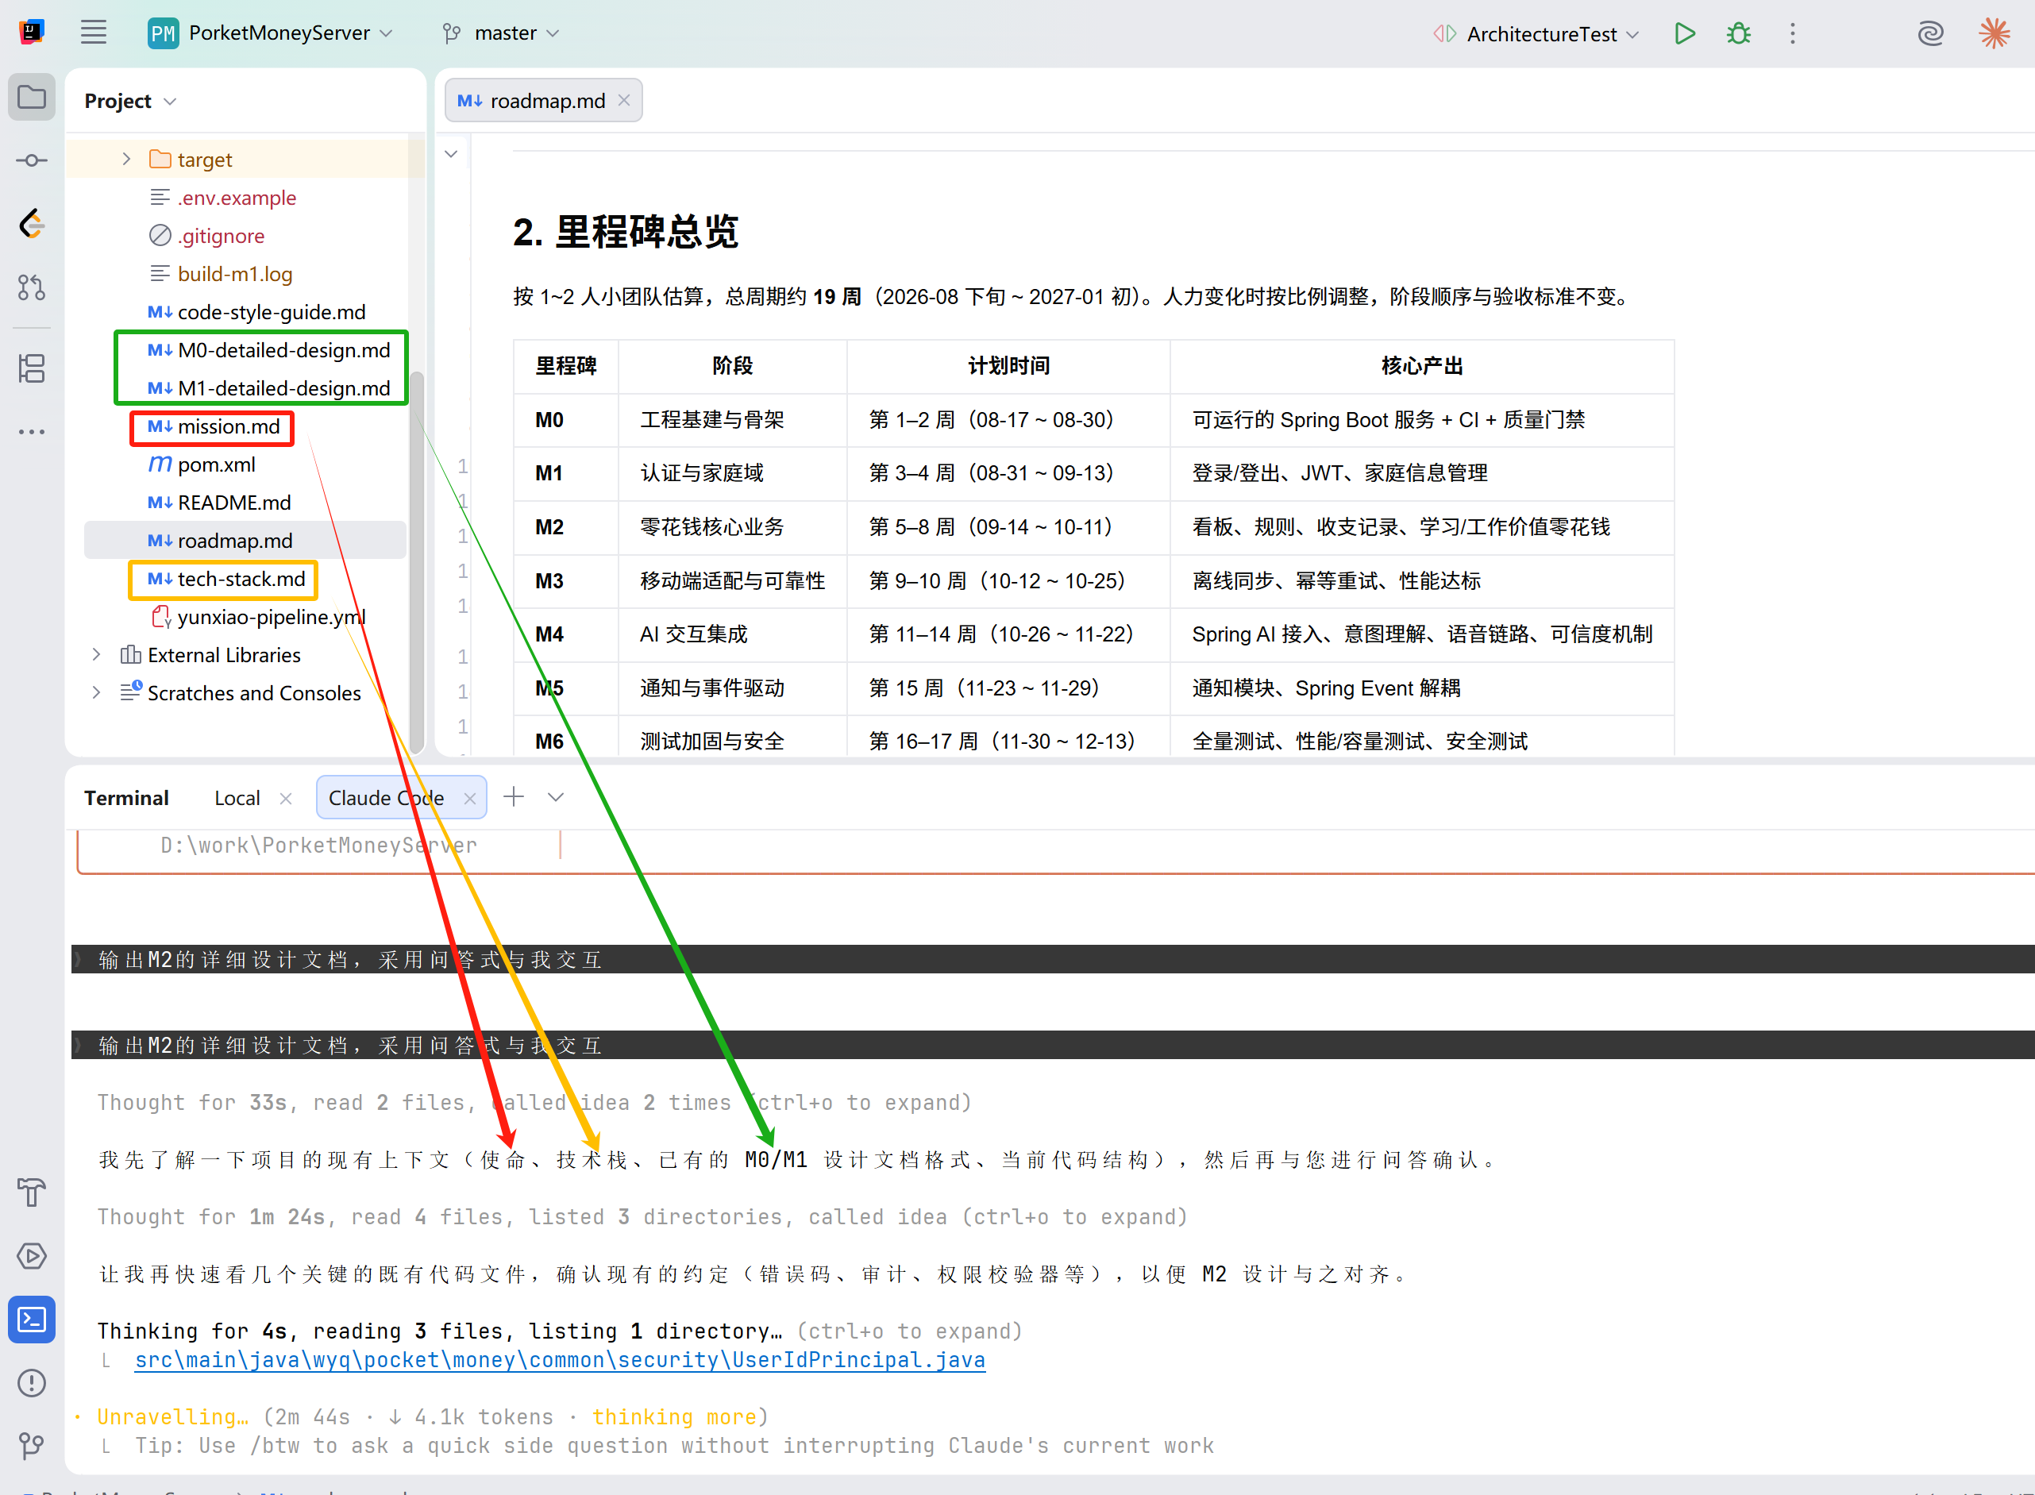Screen dimensions: 2035x1495
Task: Click the '计划时间' table column header
Action: pos(1008,365)
